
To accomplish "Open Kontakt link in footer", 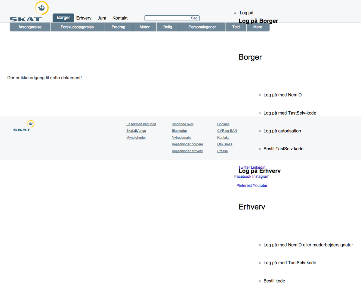I will pos(223,138).
